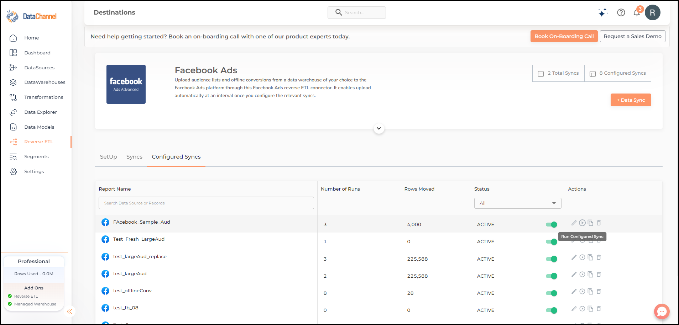Click the DataChannel logo
Viewport: 679px width, 325px height.
(32, 16)
